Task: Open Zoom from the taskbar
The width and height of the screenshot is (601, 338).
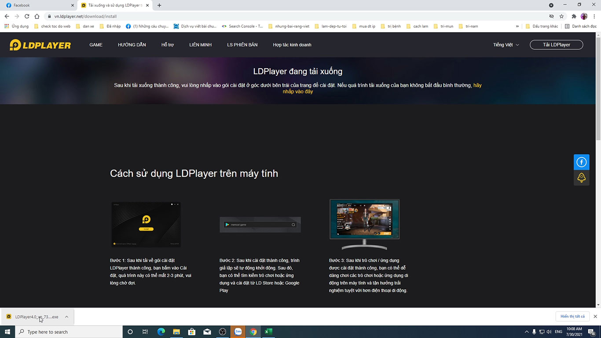Action: click(238, 332)
